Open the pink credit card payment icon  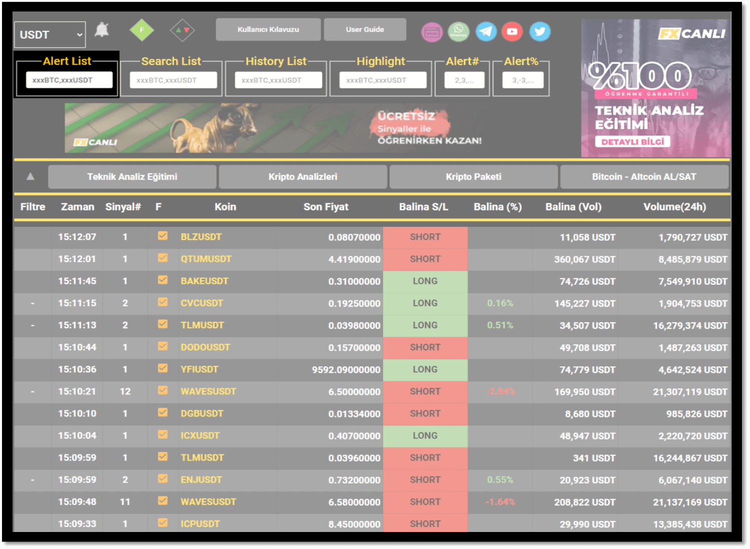click(432, 33)
